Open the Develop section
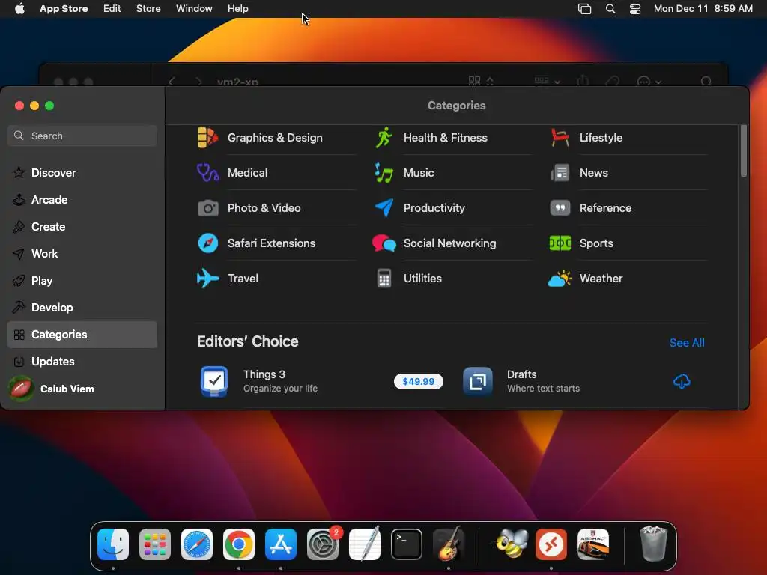767x575 pixels. pyautogui.click(x=82, y=308)
